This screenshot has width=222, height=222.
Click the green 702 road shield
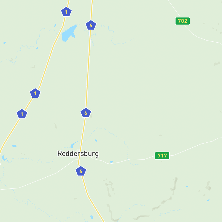[x=183, y=21]
